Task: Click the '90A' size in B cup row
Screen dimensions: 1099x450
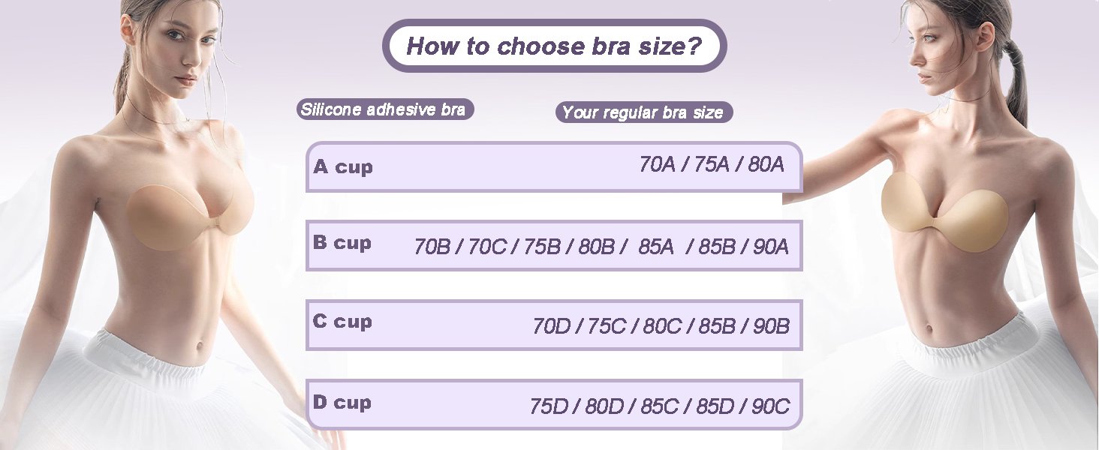Action: tap(771, 247)
